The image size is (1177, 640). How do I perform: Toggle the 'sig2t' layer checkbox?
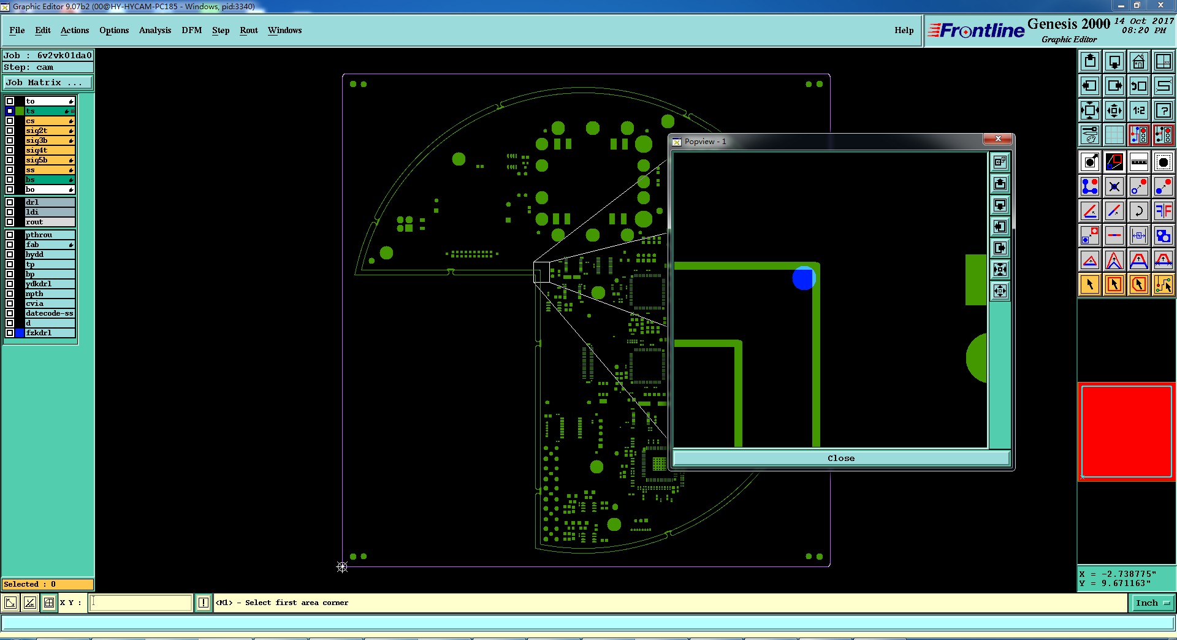pos(10,131)
